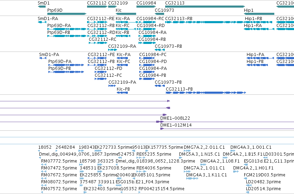This screenshot has height=194, width=294.
Task: Click the CG10973-RB transcript label
Action: click(x=168, y=46)
